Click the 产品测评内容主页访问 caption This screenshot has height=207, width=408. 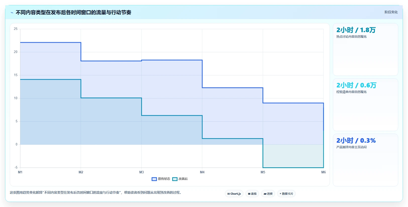[351, 147]
